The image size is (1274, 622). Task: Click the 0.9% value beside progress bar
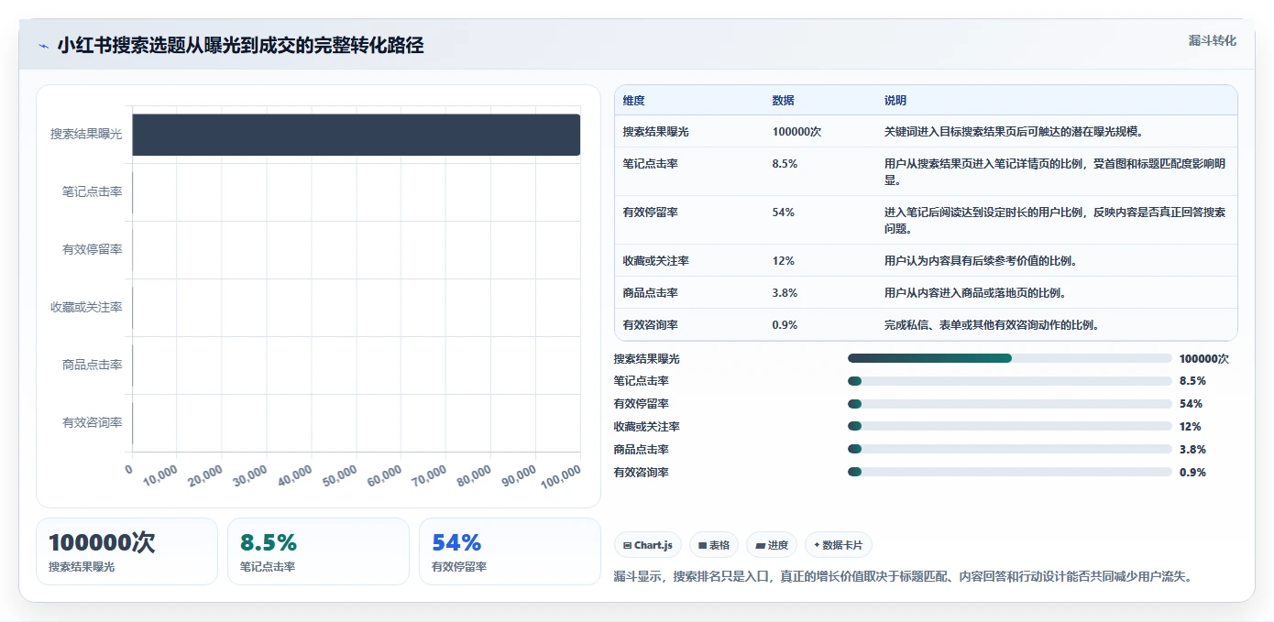click(1192, 473)
